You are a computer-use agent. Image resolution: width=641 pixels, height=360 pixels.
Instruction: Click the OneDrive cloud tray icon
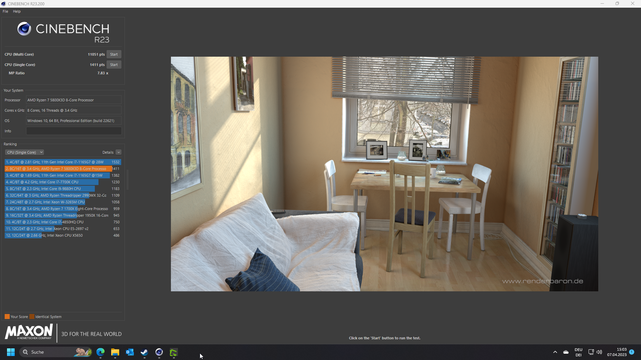(x=566, y=352)
